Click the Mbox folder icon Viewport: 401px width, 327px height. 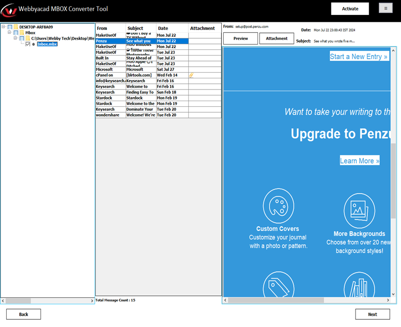click(22, 32)
